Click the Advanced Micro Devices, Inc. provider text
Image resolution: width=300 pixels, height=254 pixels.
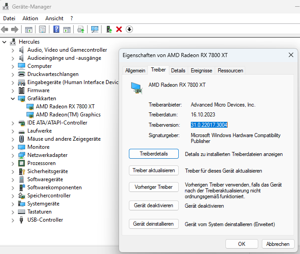[223, 105]
